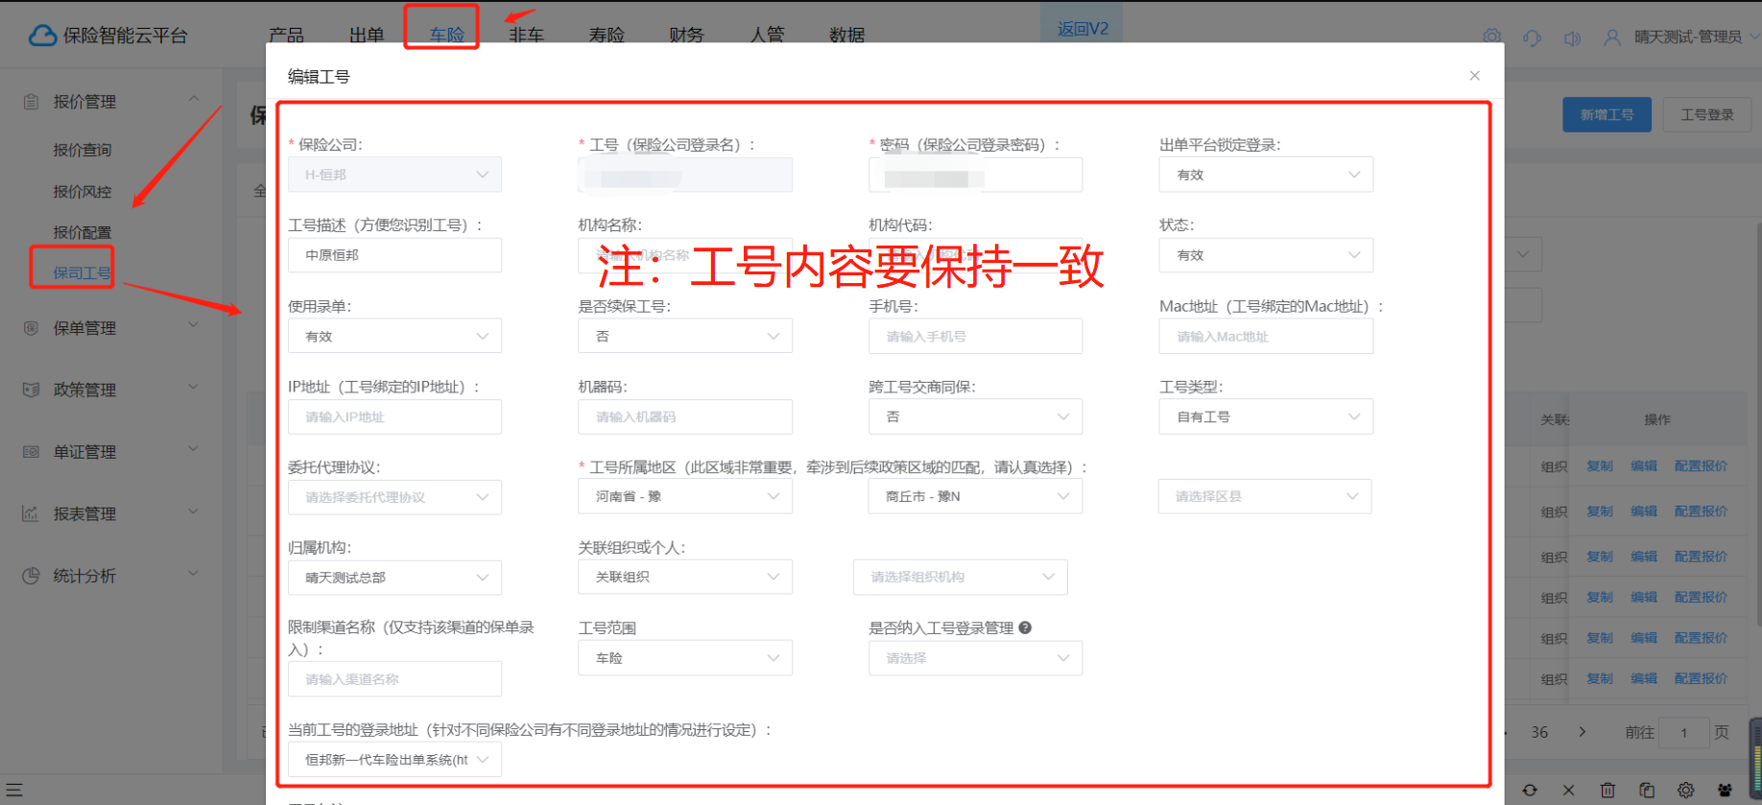Close the 编辑工号 dialog with the X
The width and height of the screenshot is (1762, 805).
pos(1474,76)
